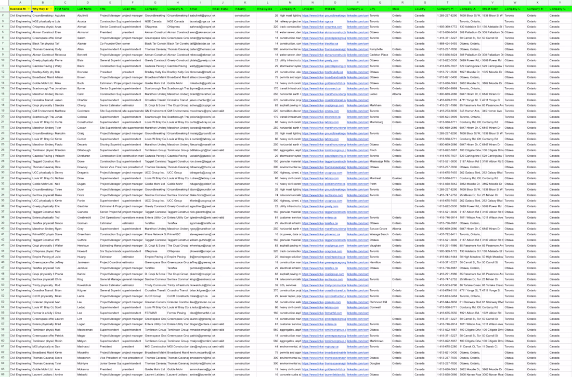The height and width of the screenshot is (377, 572).
Task: Open the nge.ca website link
Action: click(x=329, y=21)
